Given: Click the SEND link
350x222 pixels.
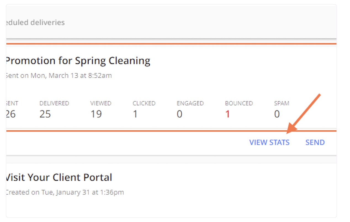Looking at the screenshot, I should pyautogui.click(x=315, y=142).
